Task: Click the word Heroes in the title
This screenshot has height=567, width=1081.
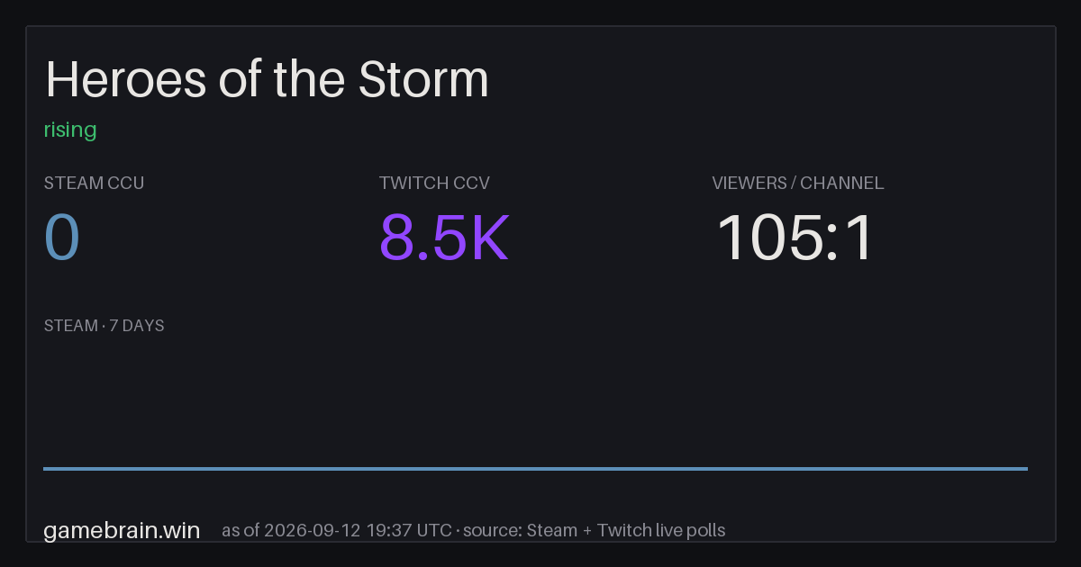Action: click(x=125, y=79)
